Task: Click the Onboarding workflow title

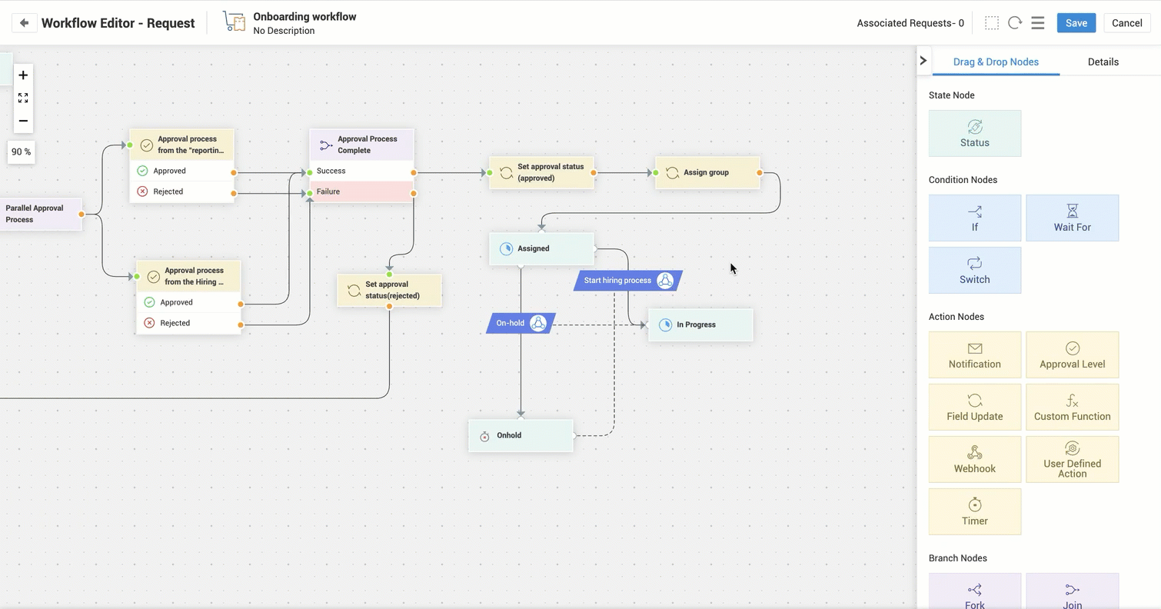Action: [x=304, y=16]
